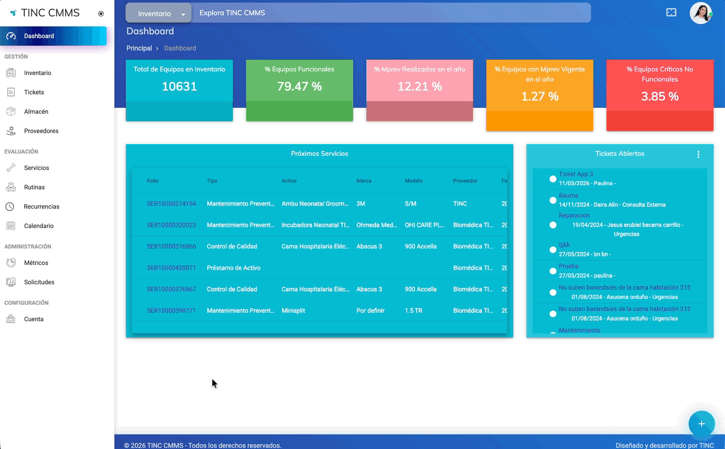
Task: Go to Principal in the breadcrumb
Action: click(x=139, y=48)
